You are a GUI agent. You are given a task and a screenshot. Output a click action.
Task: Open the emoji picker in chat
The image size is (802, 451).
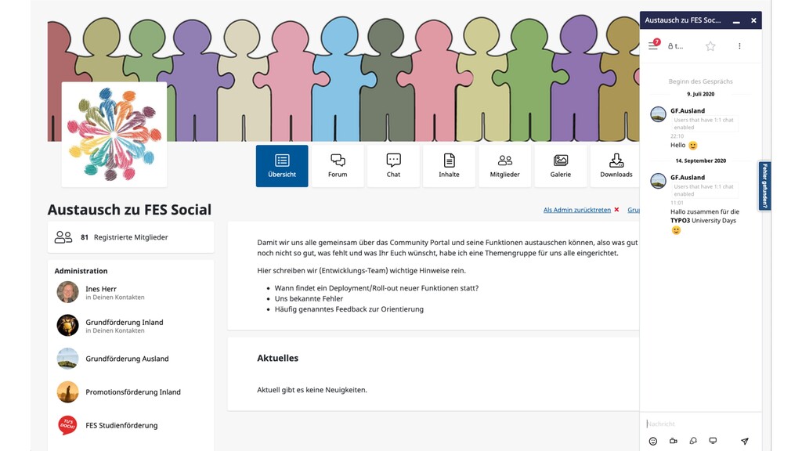[653, 441]
